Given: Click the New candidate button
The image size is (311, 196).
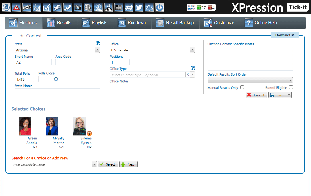Looking at the screenshot, I should (128, 164).
